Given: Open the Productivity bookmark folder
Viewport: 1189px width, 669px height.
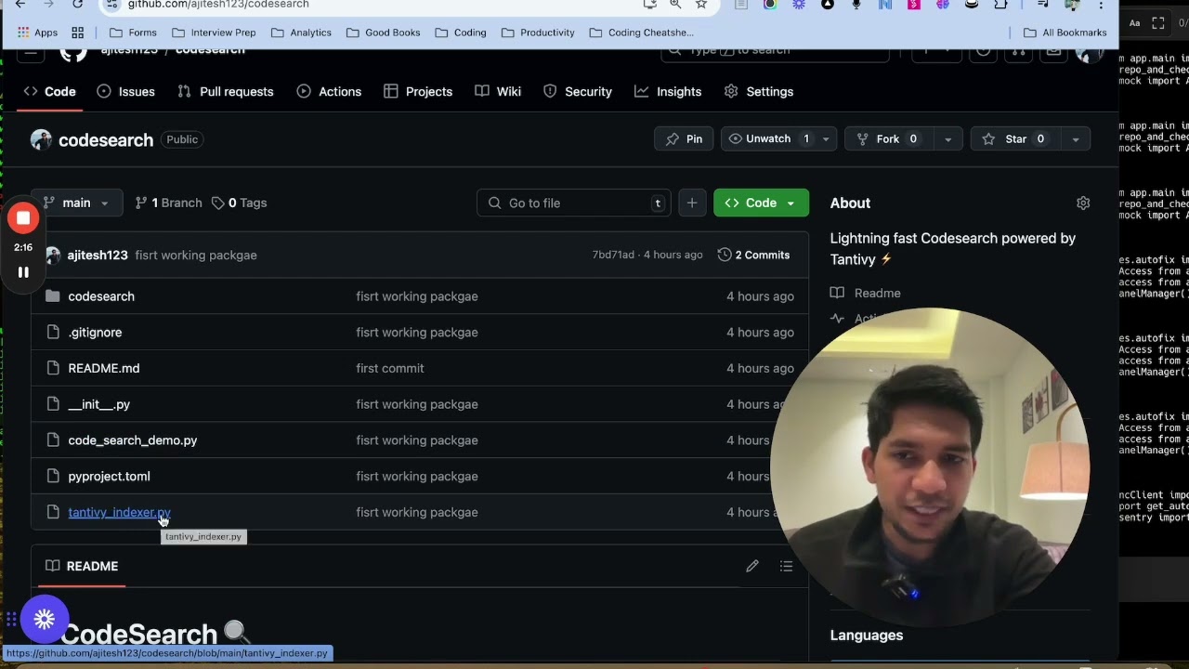Looking at the screenshot, I should 538,33.
